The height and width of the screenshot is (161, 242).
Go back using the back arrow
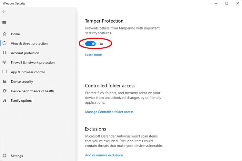(x=4, y=12)
